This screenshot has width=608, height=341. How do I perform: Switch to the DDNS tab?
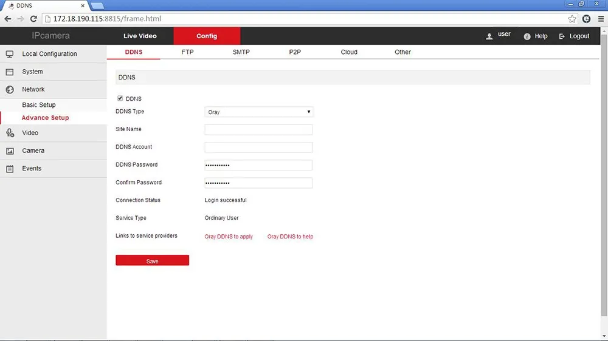133,52
